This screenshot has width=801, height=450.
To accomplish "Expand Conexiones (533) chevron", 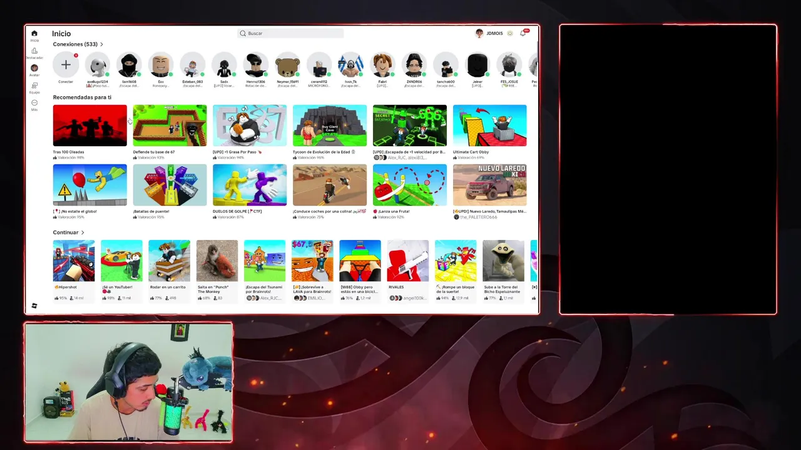I will pyautogui.click(x=101, y=44).
